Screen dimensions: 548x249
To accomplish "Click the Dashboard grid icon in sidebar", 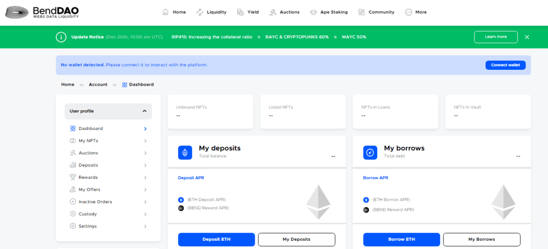I will coord(73,129).
